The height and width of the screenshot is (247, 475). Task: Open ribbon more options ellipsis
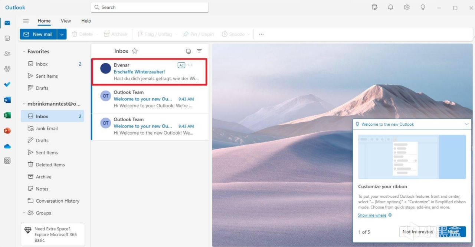[x=261, y=34]
